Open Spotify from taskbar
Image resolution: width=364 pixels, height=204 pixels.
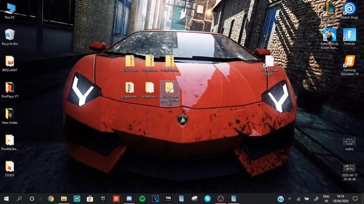142,198
